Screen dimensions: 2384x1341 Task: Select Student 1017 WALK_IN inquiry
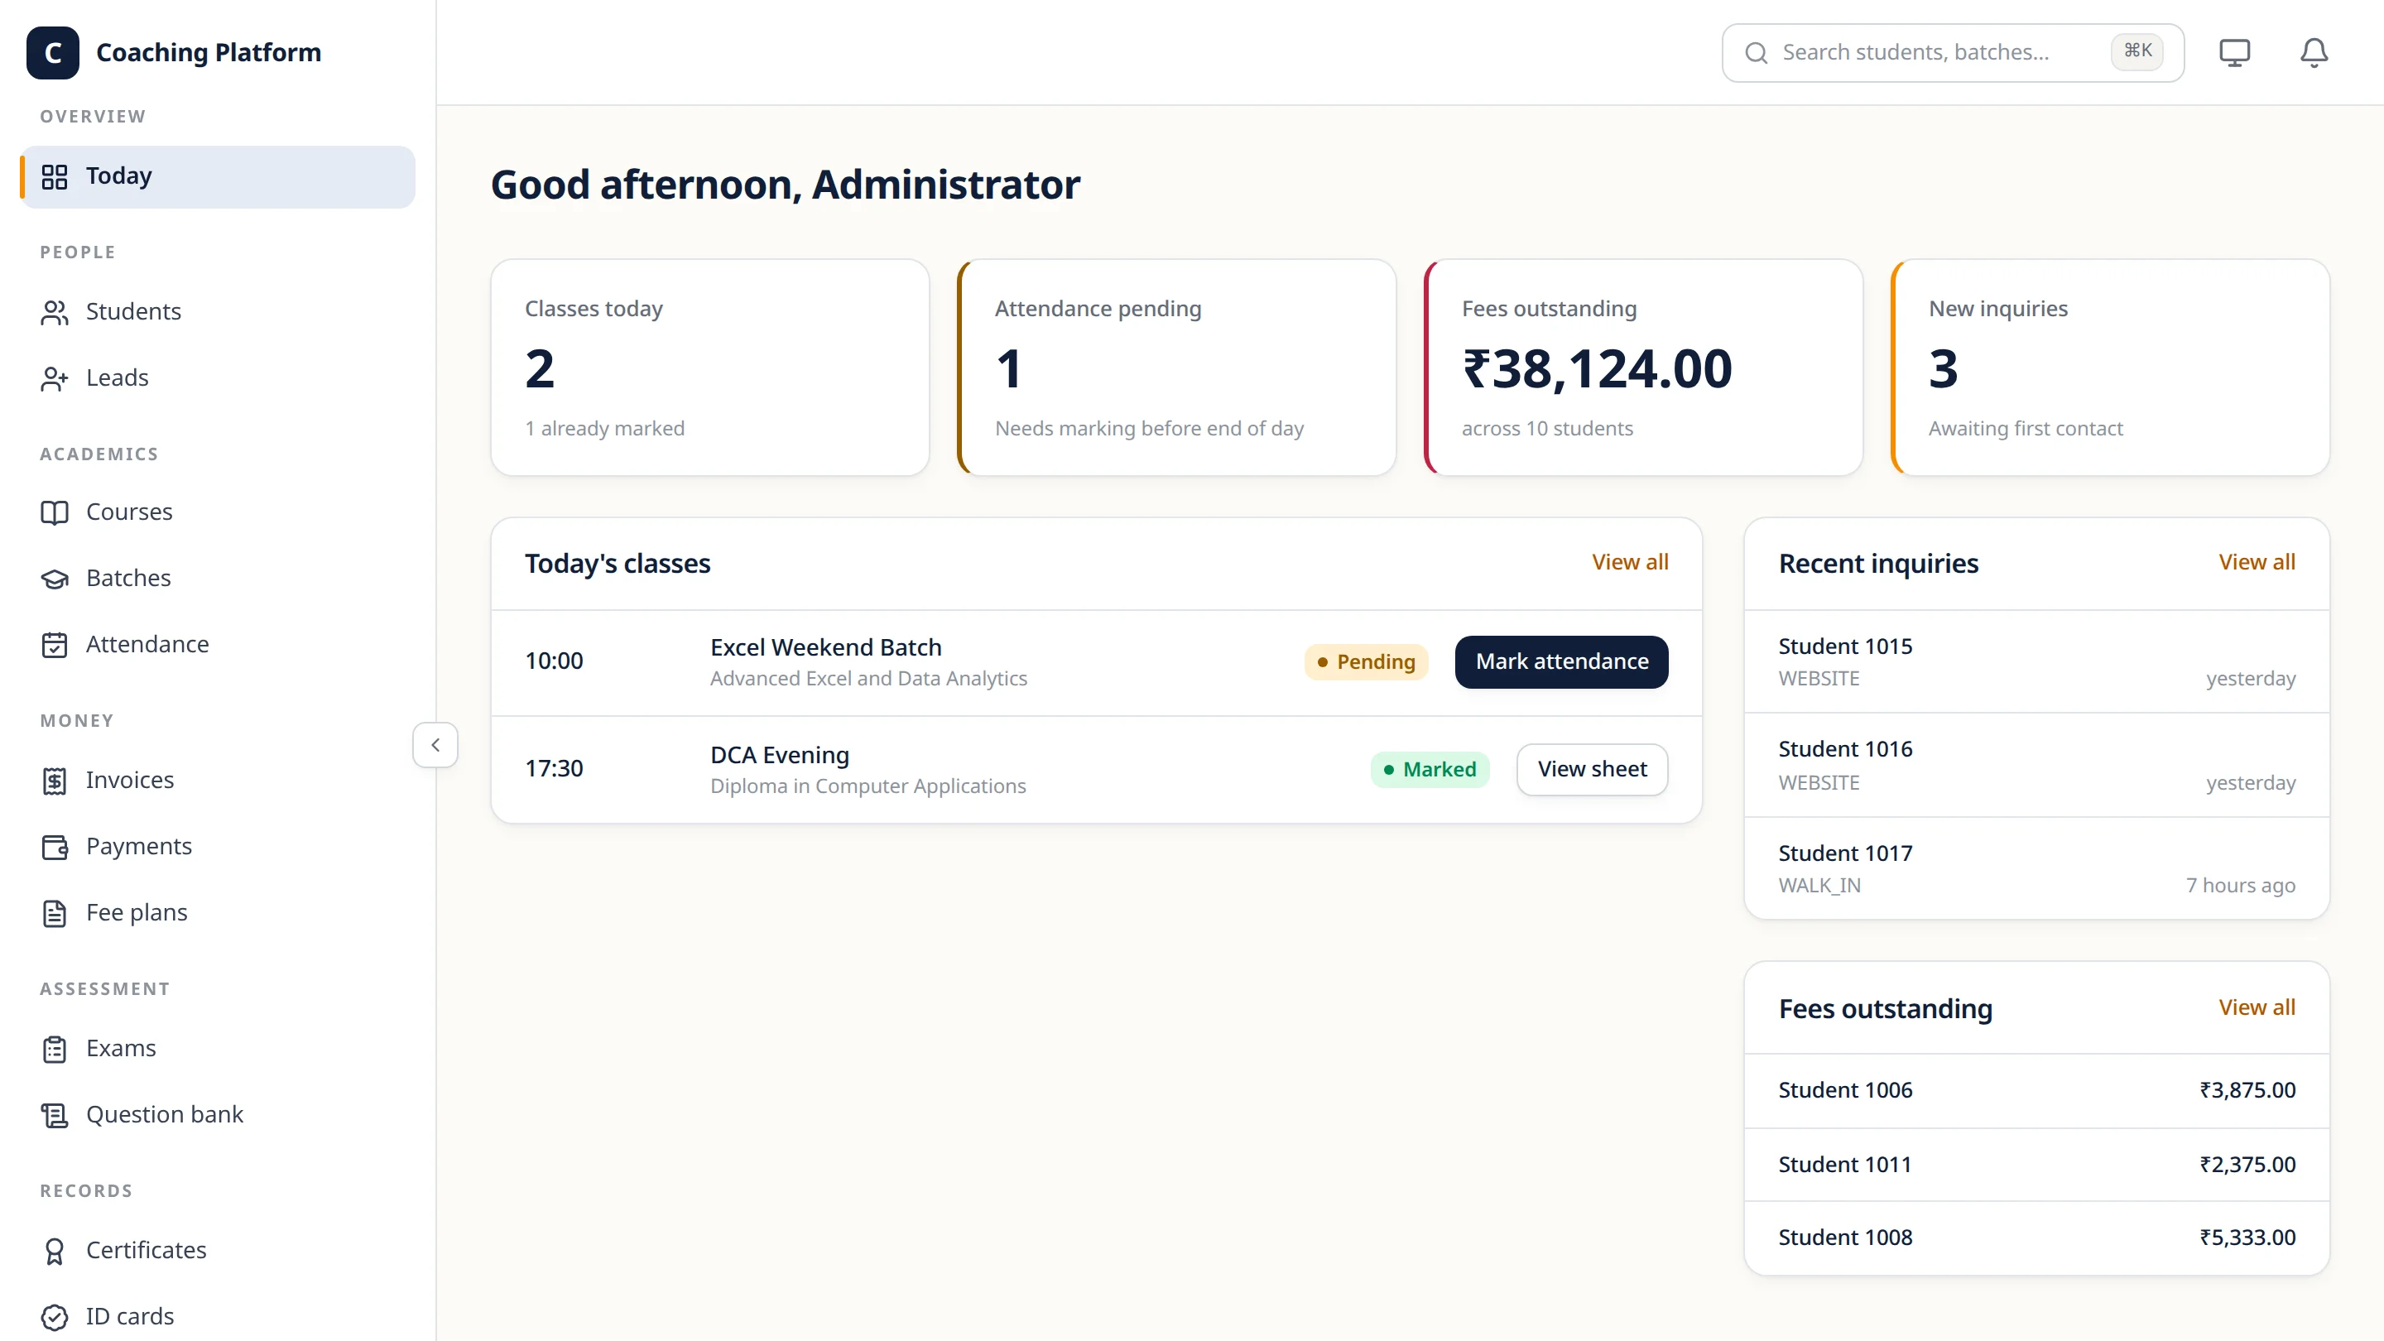pos(2037,868)
